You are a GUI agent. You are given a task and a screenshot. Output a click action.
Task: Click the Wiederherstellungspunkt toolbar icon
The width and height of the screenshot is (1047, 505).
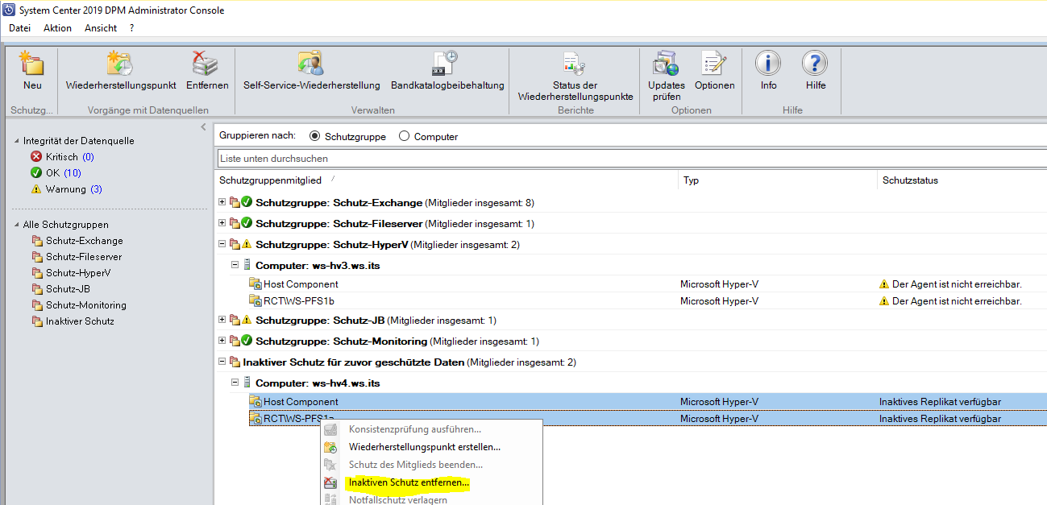pyautogui.click(x=120, y=63)
